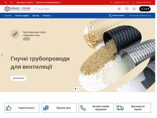Open the user account icon

(x=134, y=9)
